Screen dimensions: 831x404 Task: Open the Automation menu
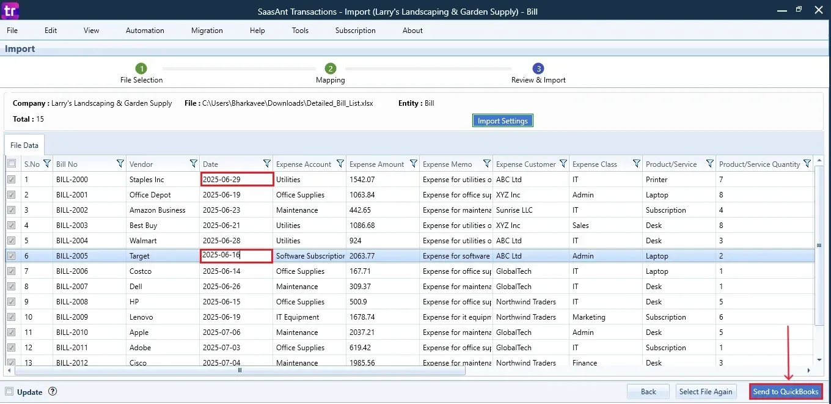pyautogui.click(x=145, y=31)
